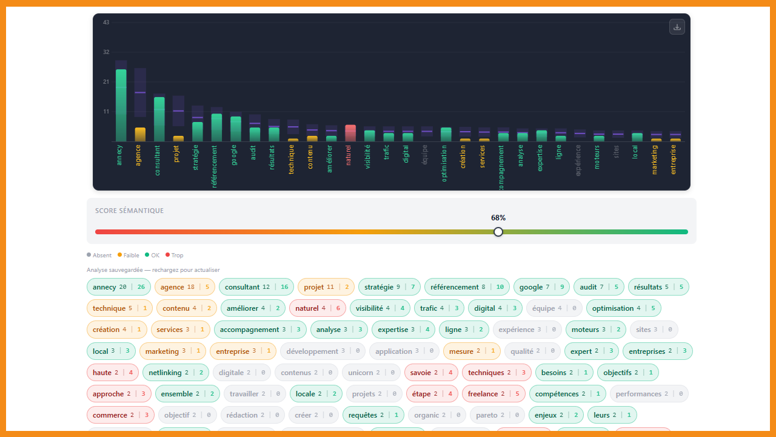The image size is (776, 437).
Task: Select the 'agence' keyword tag
Action: (x=184, y=287)
